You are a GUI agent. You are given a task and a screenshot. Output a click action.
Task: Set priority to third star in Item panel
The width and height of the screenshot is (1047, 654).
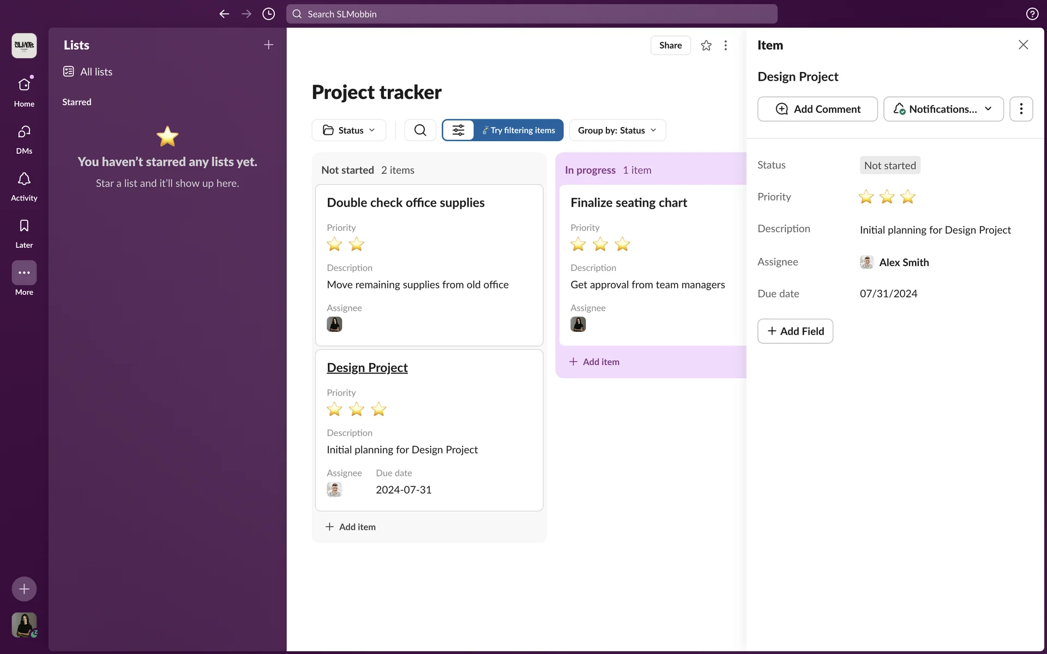click(x=907, y=197)
